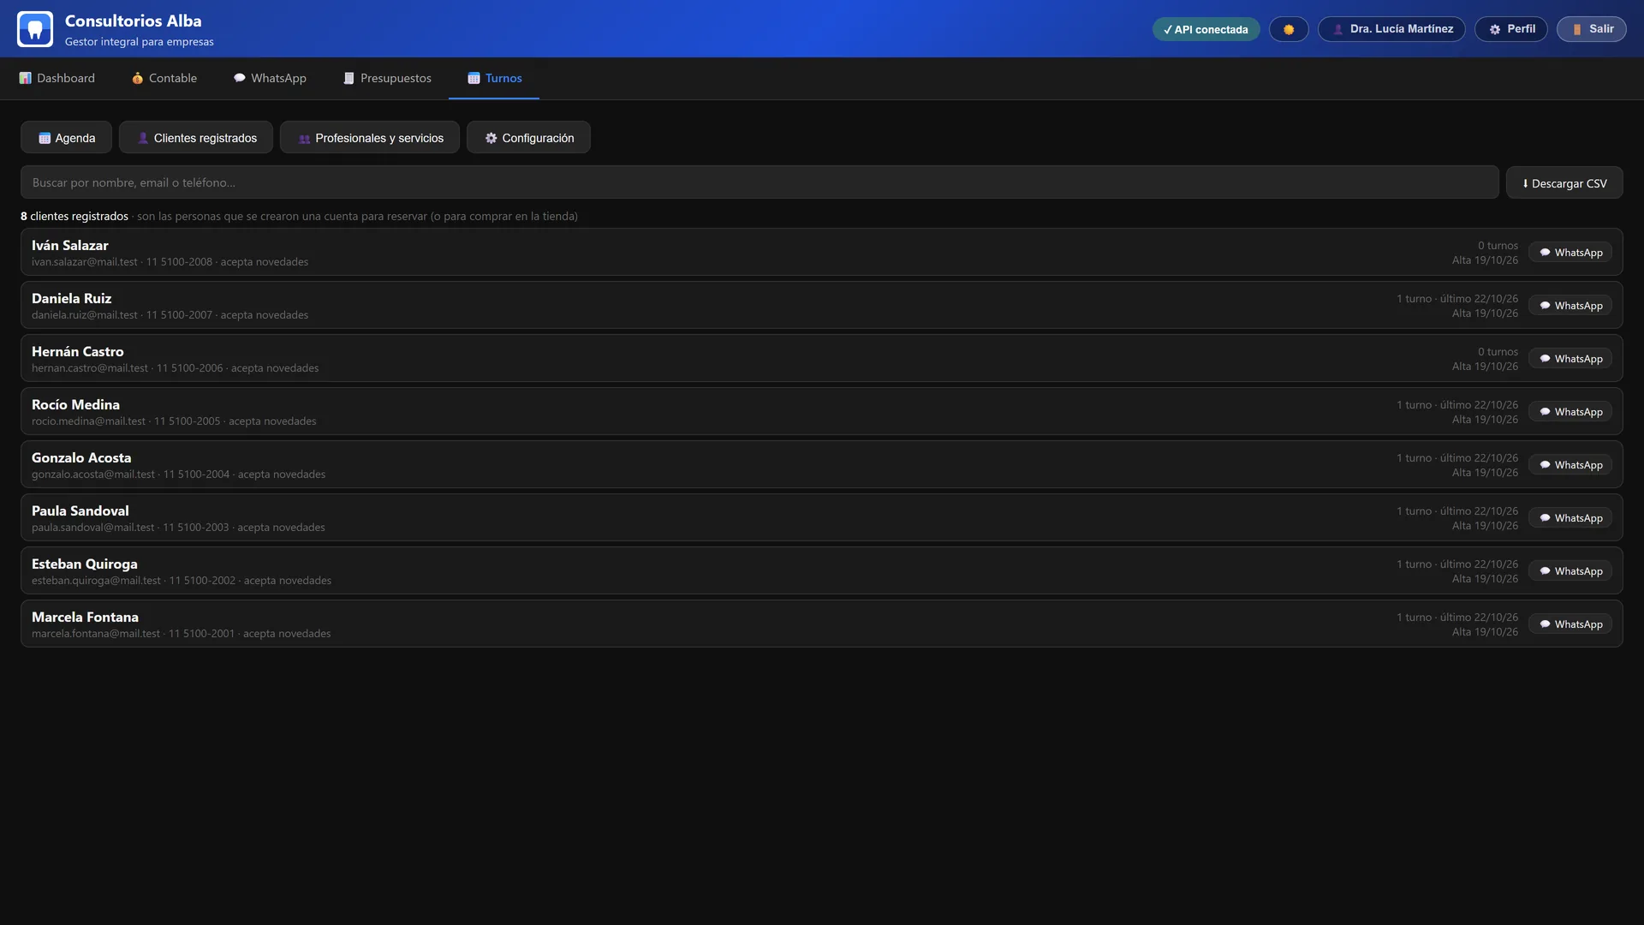Select the Rocío Medina client name

76,405
